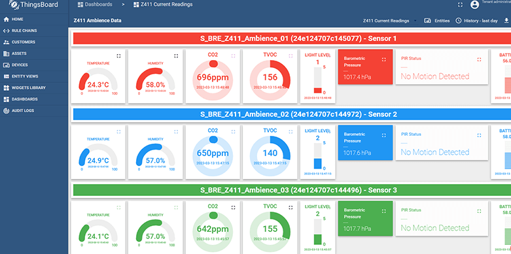Click the Devices icon in sidebar

[6, 65]
